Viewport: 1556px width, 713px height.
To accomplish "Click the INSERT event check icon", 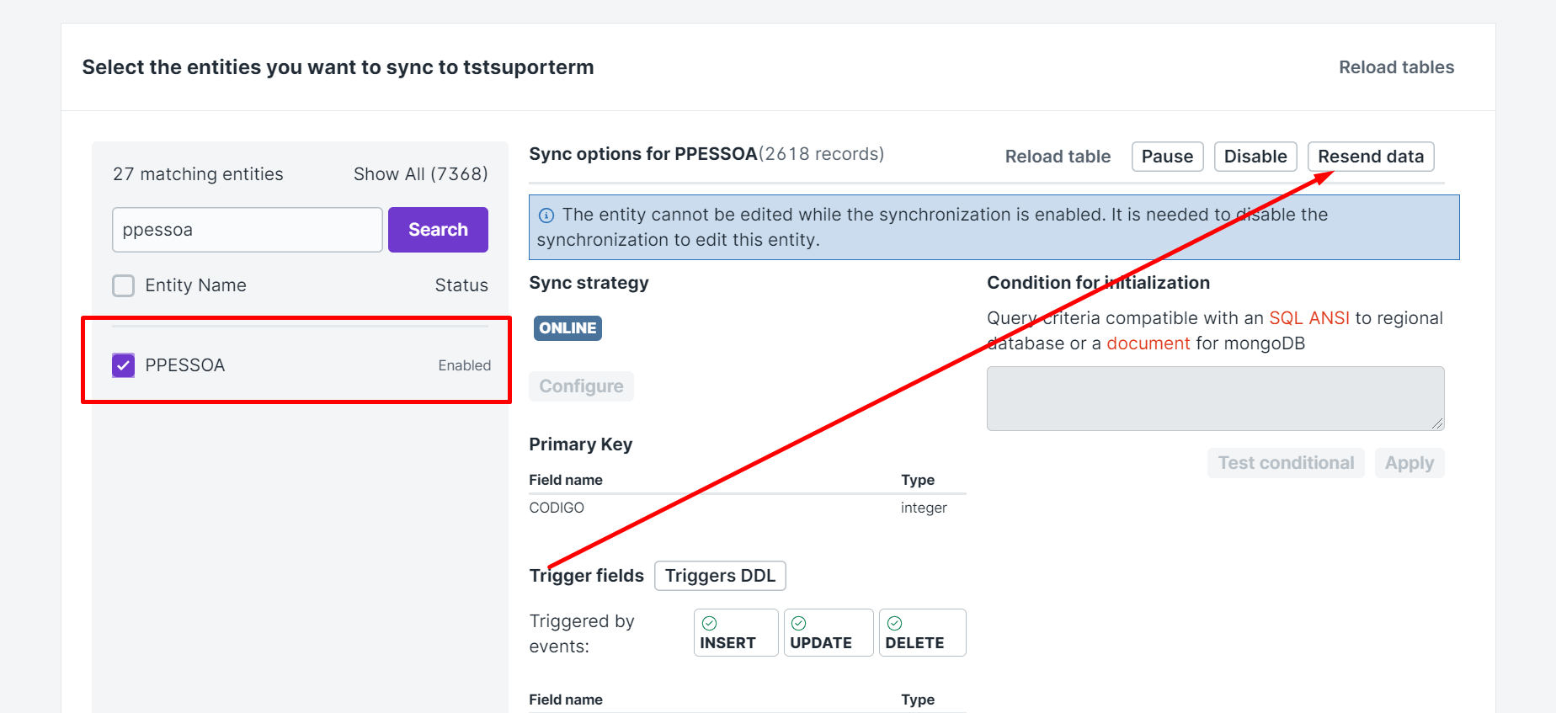I will pyautogui.click(x=710, y=624).
